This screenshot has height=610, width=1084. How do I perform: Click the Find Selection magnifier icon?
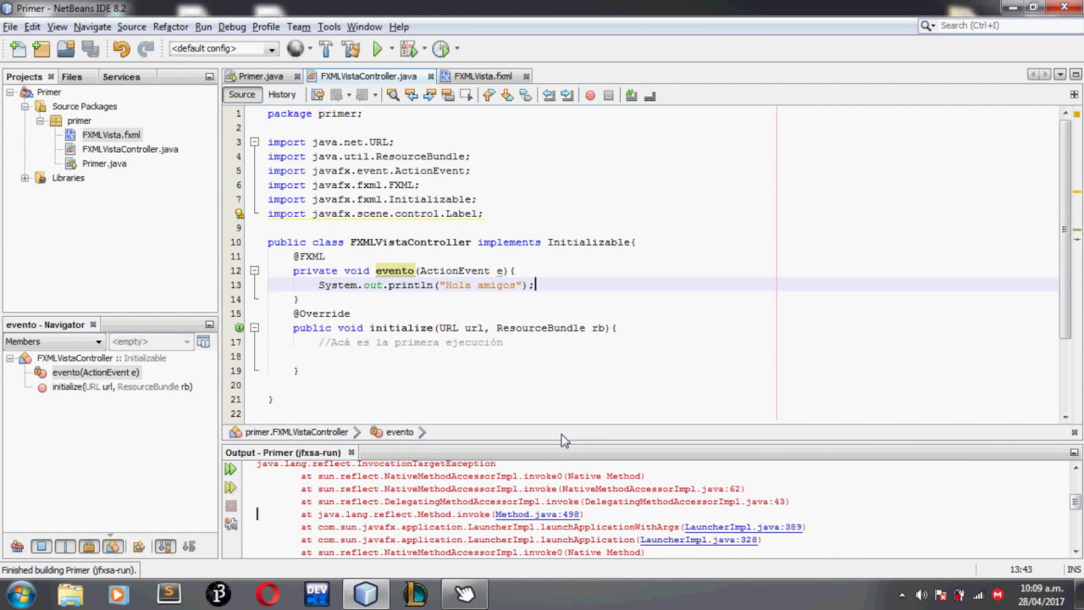click(393, 95)
